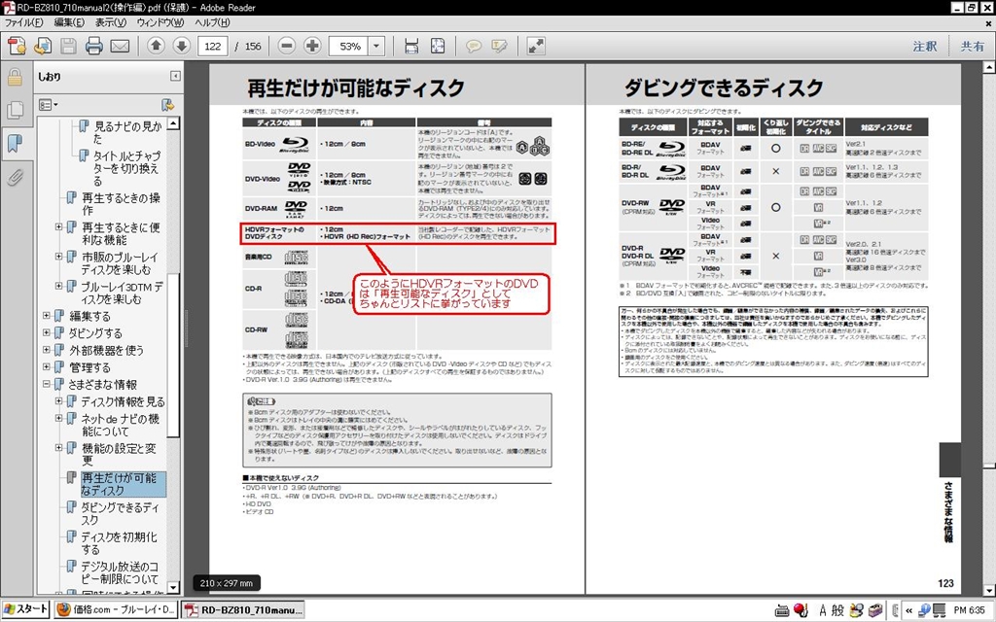The image size is (996, 622).
Task: Click the email envelope toolbar icon
Action: tap(120, 46)
